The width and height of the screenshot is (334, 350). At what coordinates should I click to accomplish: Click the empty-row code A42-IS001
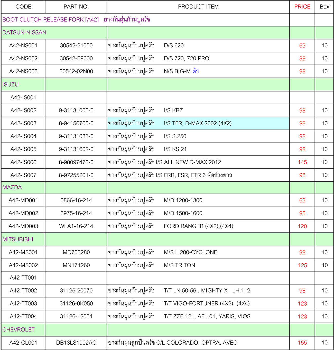[x=23, y=98]
